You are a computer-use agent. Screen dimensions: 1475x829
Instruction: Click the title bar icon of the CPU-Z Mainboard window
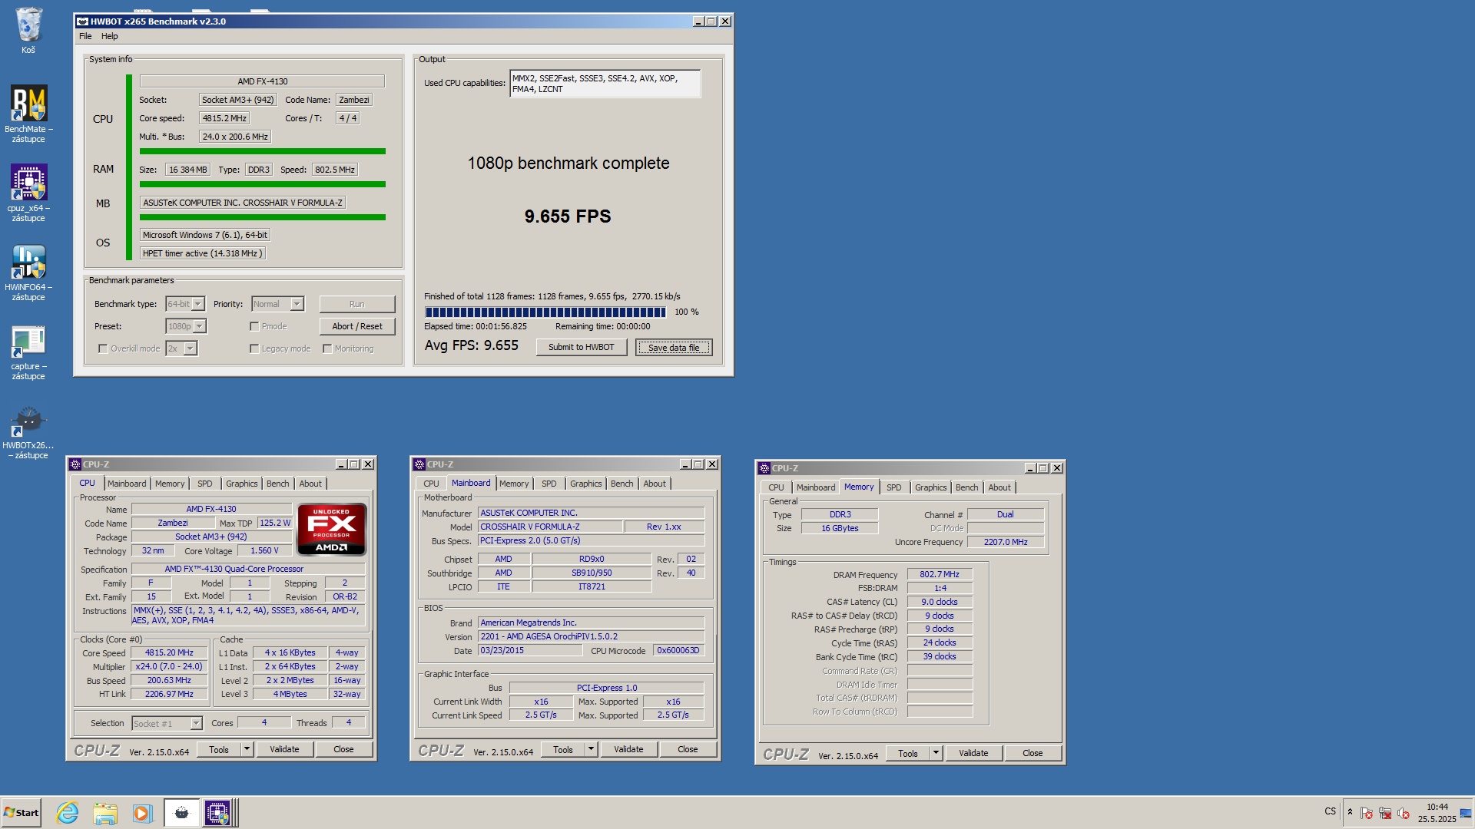tap(419, 464)
